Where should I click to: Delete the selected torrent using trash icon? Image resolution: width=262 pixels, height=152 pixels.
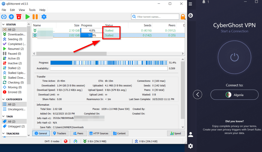(19, 17)
